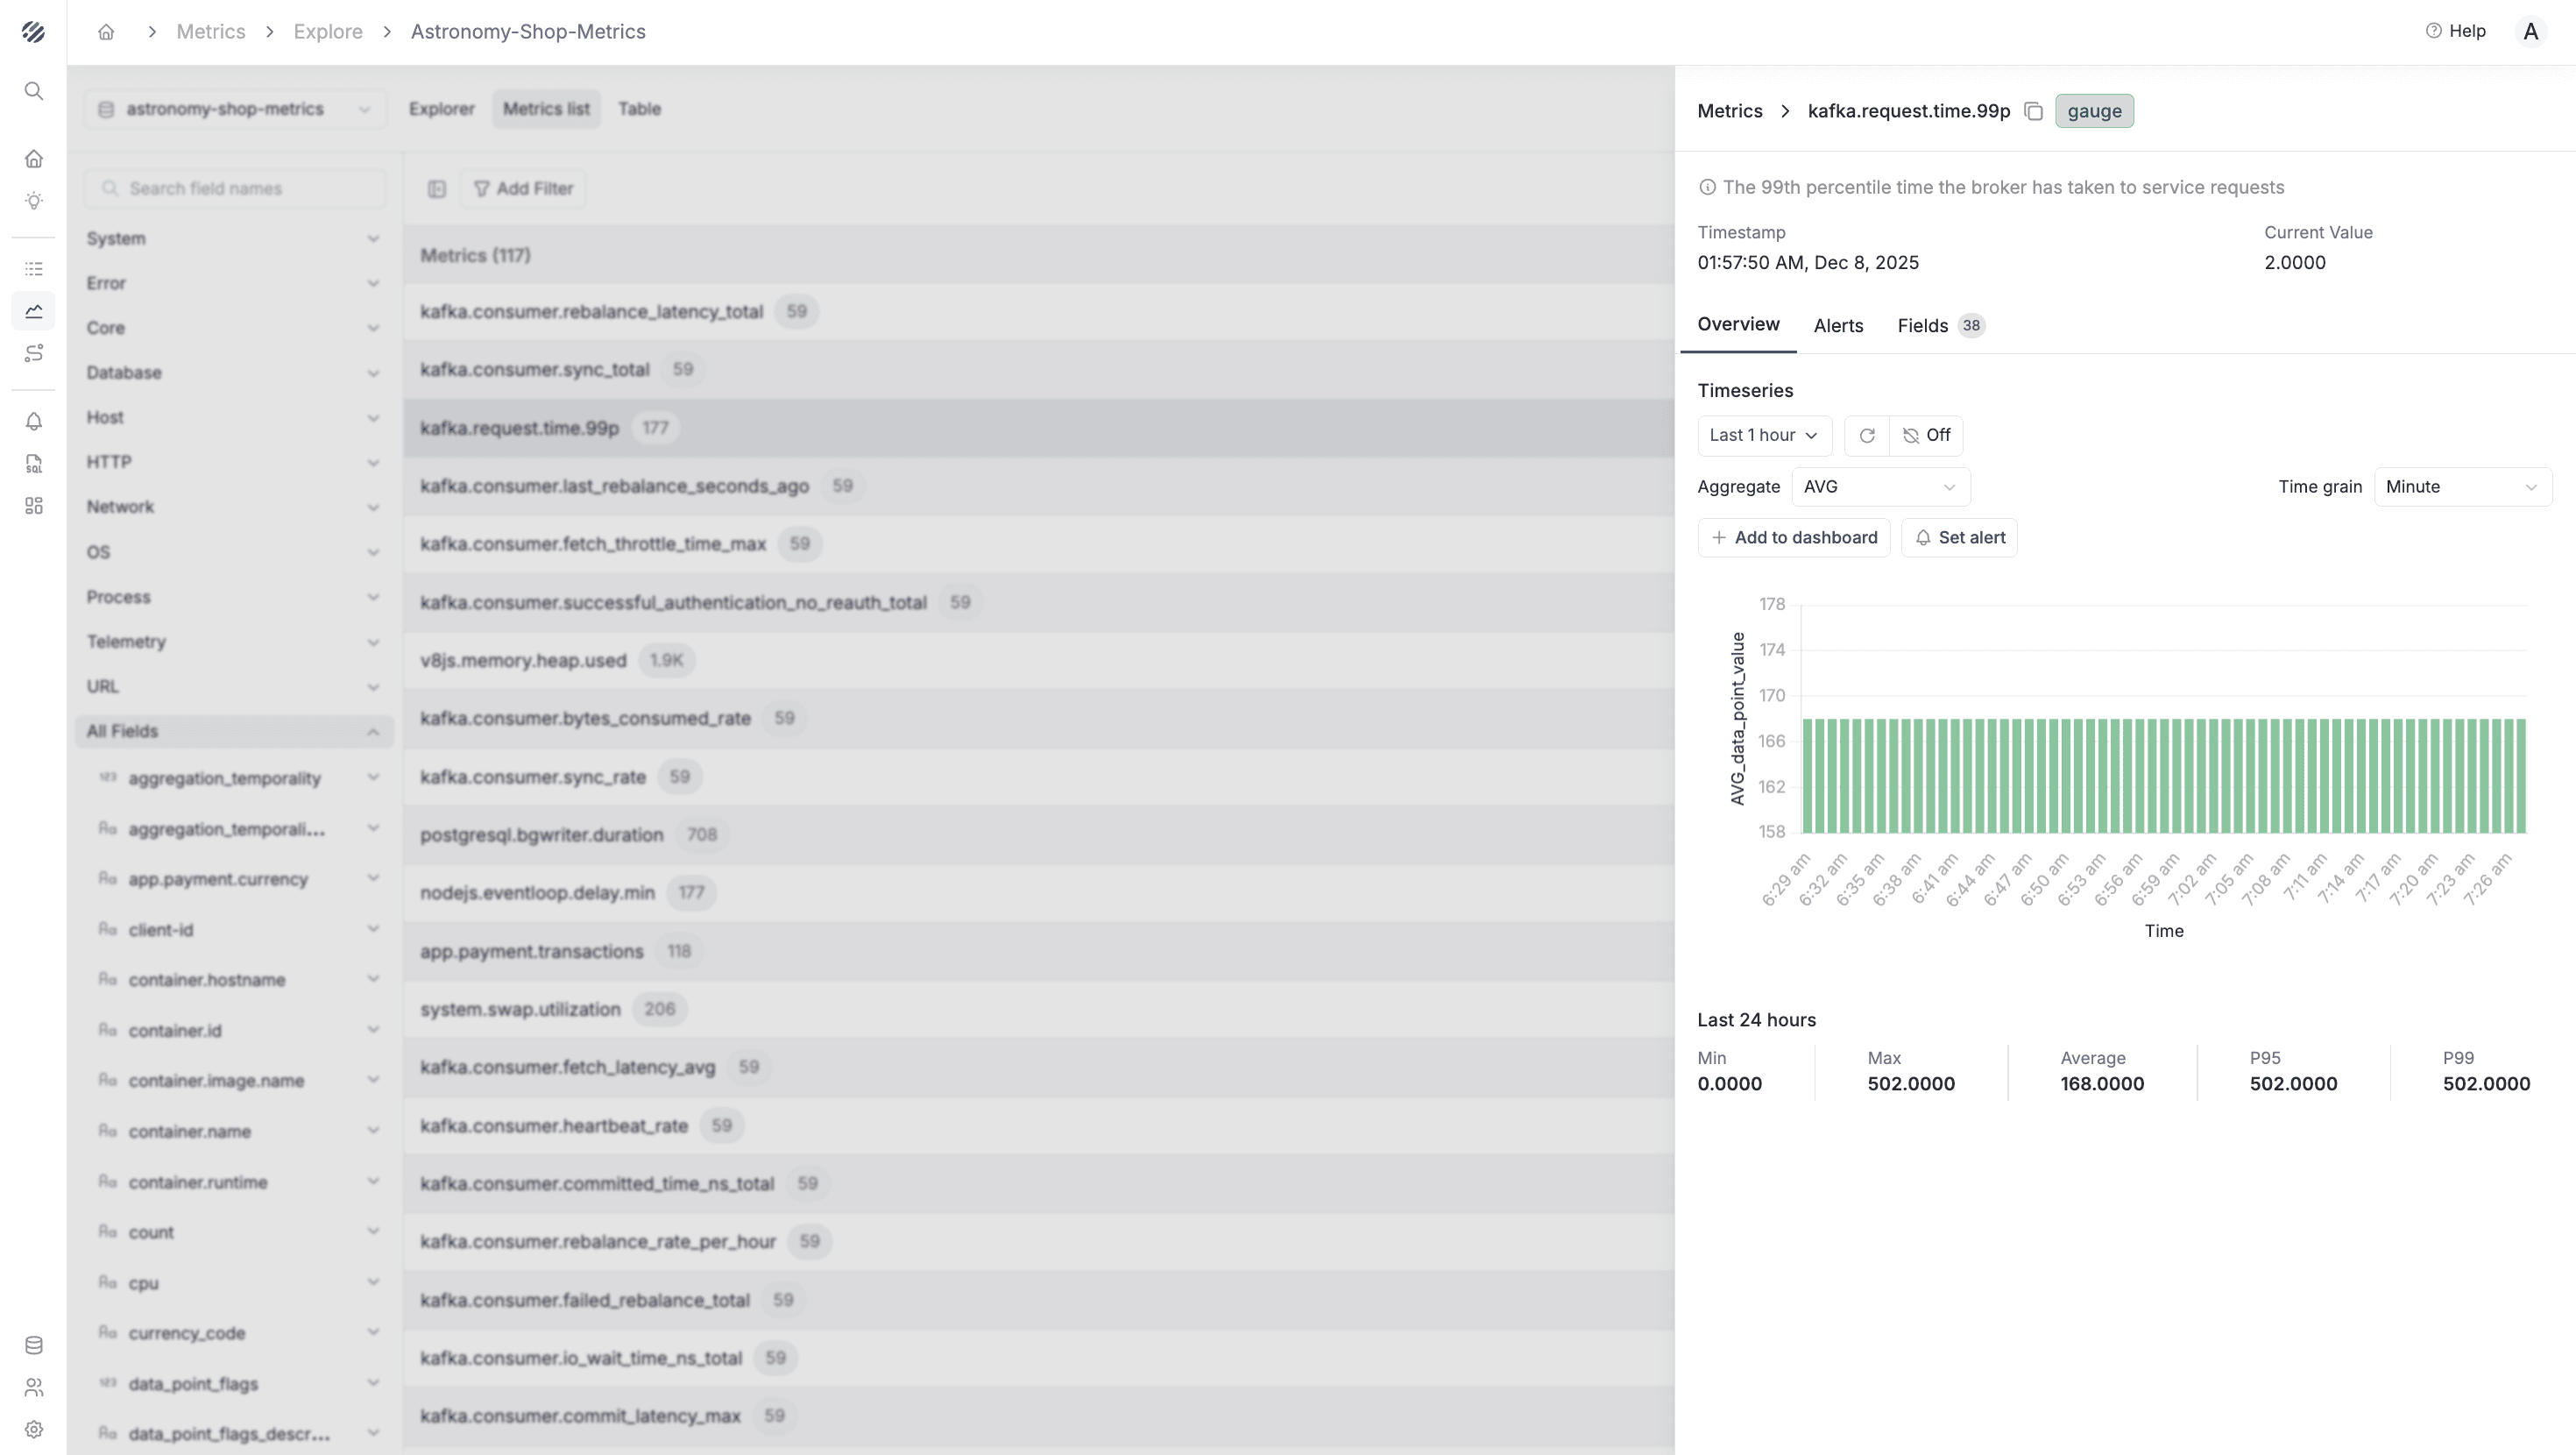
Task: Open the search icon in left sidebar
Action: tap(33, 91)
